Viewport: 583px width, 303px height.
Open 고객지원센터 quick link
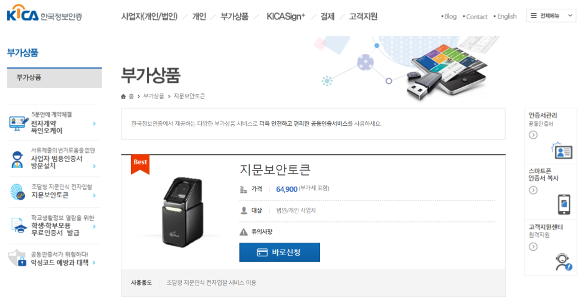pos(546,227)
